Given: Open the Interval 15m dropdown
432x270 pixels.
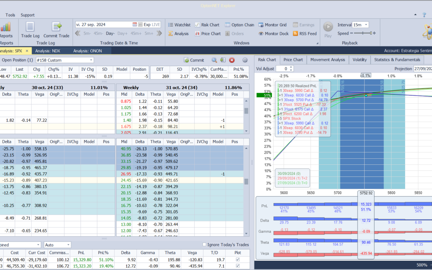Looking at the screenshot, I should [x=366, y=25].
